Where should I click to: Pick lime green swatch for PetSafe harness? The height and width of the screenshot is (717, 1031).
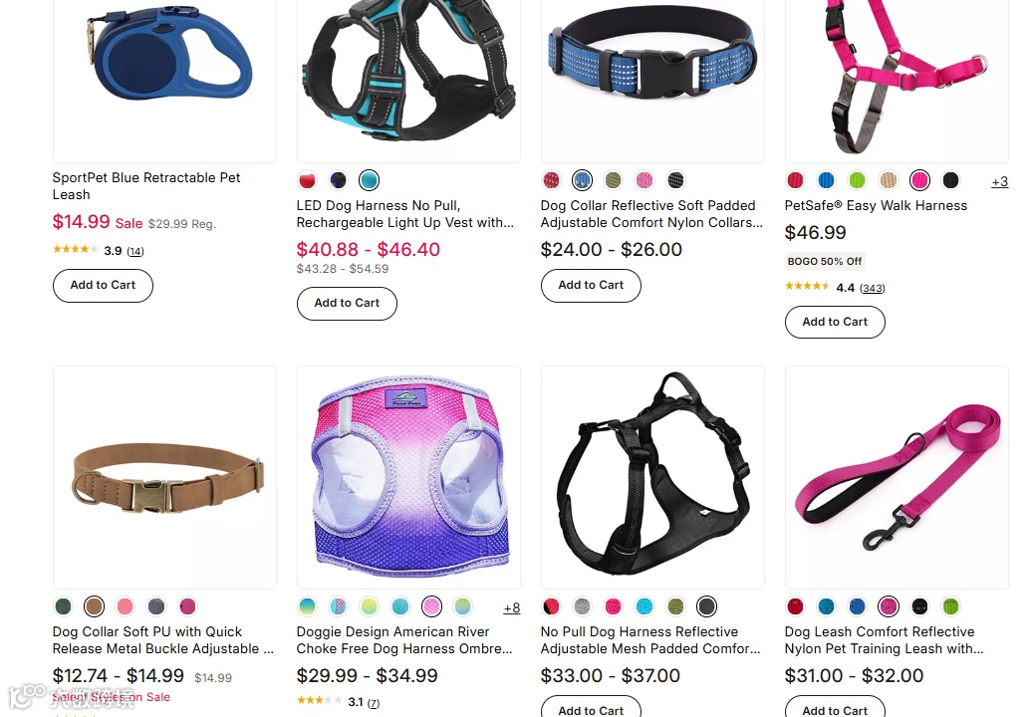(857, 180)
